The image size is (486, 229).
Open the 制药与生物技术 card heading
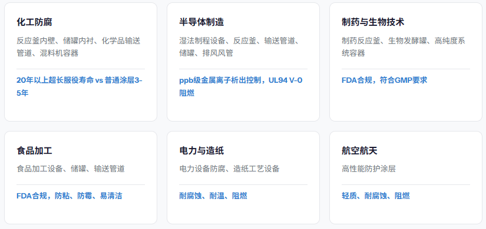373,22
